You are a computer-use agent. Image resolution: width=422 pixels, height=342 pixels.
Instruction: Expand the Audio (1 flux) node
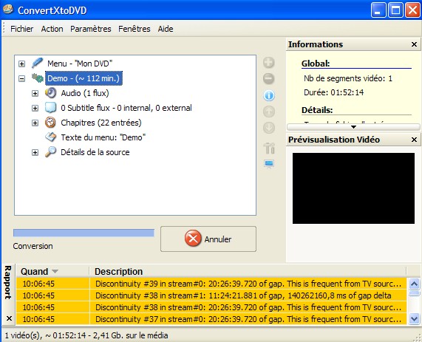tap(35, 93)
